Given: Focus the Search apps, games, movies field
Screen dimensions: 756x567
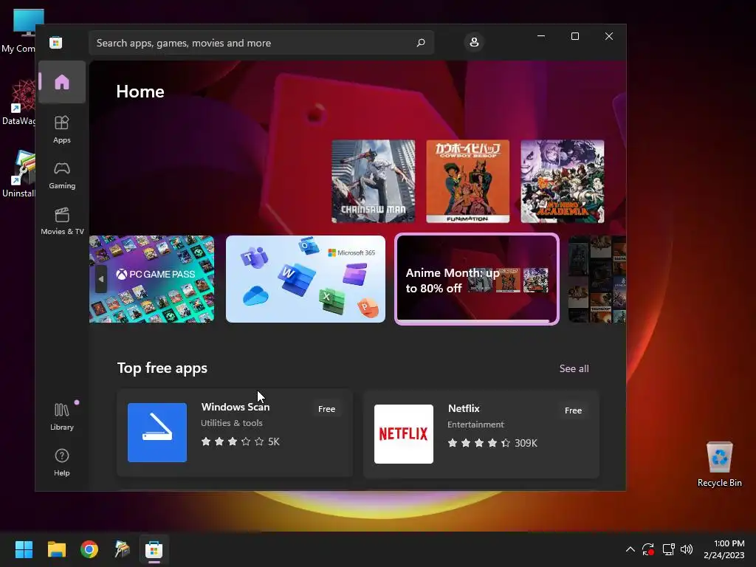Looking at the screenshot, I should tap(261, 43).
